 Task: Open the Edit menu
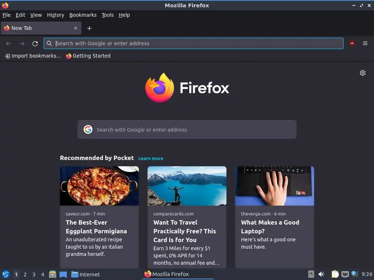(20, 15)
